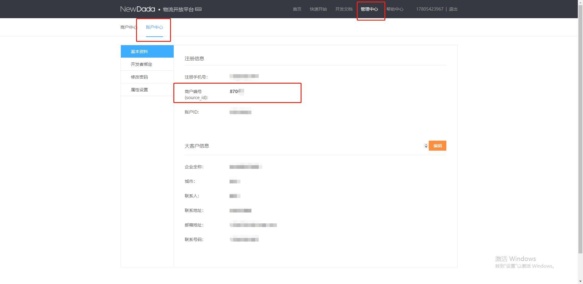
Task: Click the 注册信息 section heading
Action: pyautogui.click(x=194, y=58)
